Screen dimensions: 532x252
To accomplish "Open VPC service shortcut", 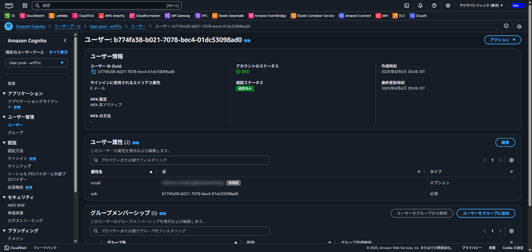I will (x=201, y=16).
